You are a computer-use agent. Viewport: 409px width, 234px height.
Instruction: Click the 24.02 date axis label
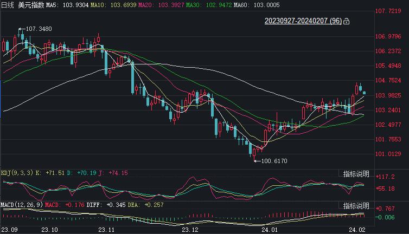[357, 230]
